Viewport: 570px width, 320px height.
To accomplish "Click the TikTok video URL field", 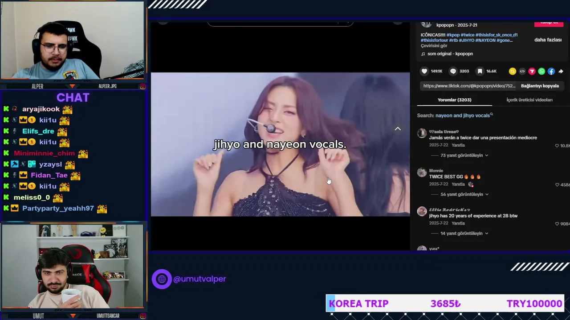I will coord(469,86).
